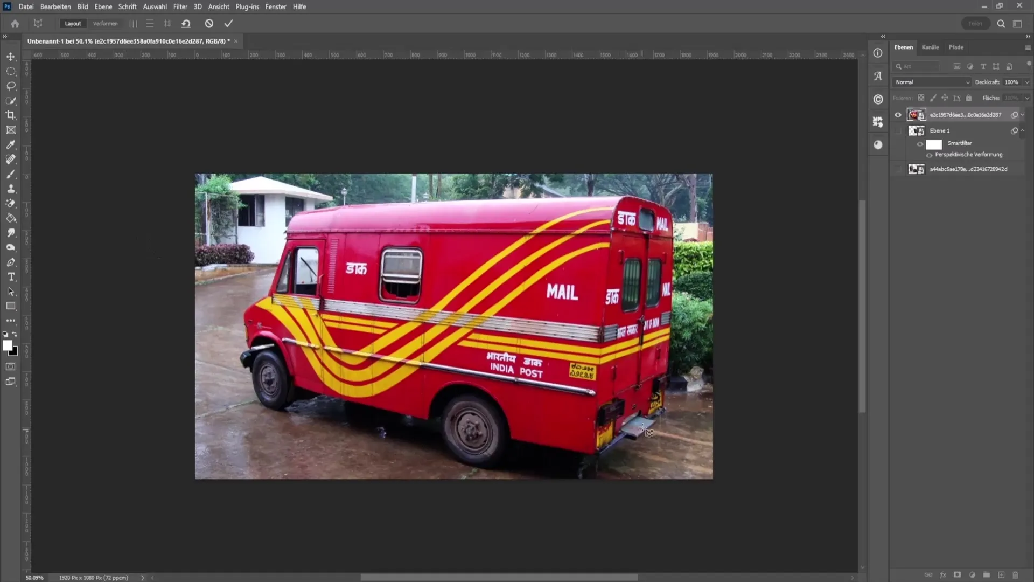Screen dimensions: 1034x582
Task: Select the Pen tool
Action: tap(11, 262)
